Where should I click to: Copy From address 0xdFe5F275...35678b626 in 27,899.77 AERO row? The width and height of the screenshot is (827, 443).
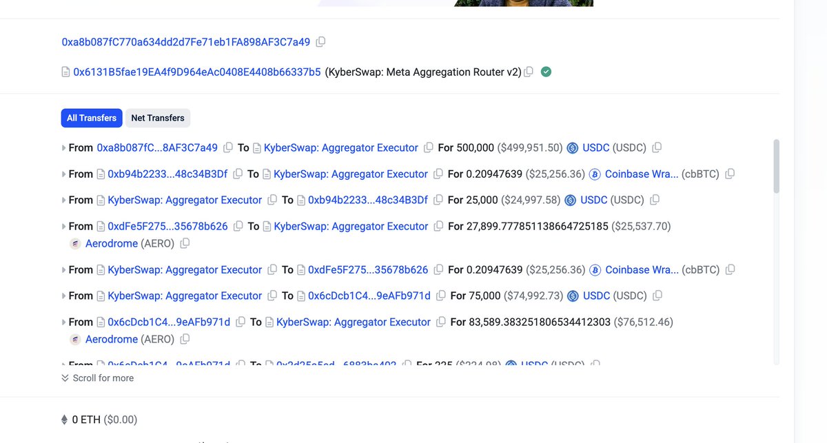pyautogui.click(x=238, y=226)
